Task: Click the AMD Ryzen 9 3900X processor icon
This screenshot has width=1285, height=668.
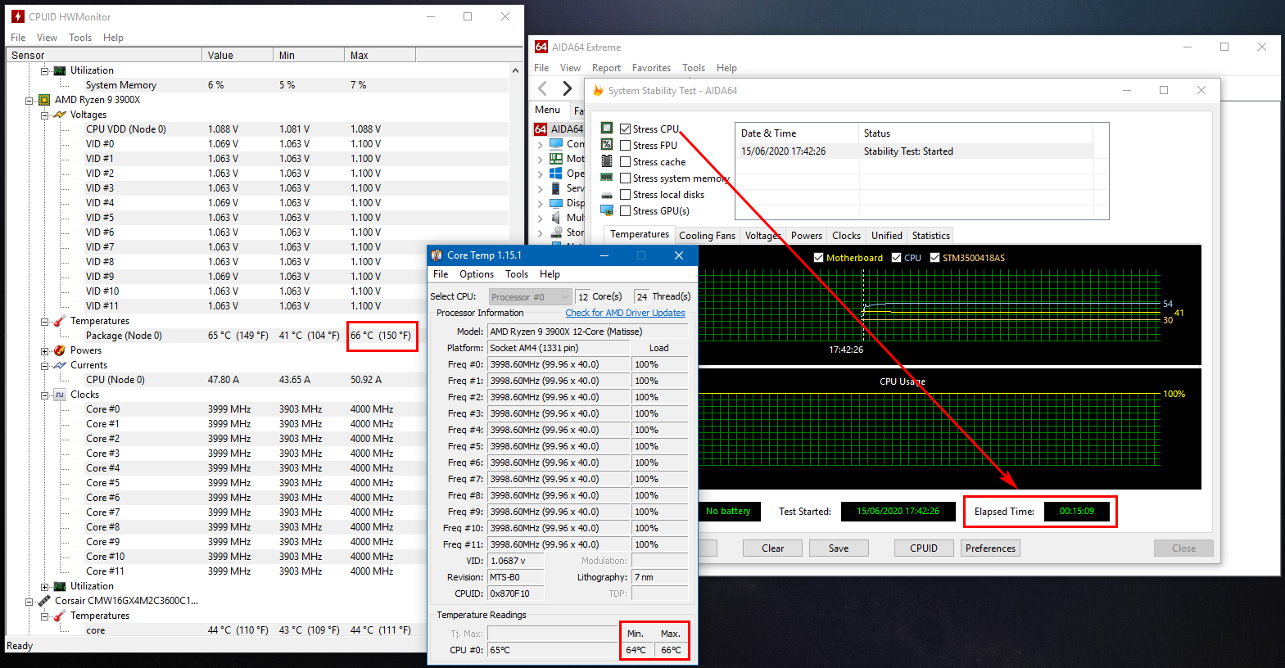Action: 44,100
